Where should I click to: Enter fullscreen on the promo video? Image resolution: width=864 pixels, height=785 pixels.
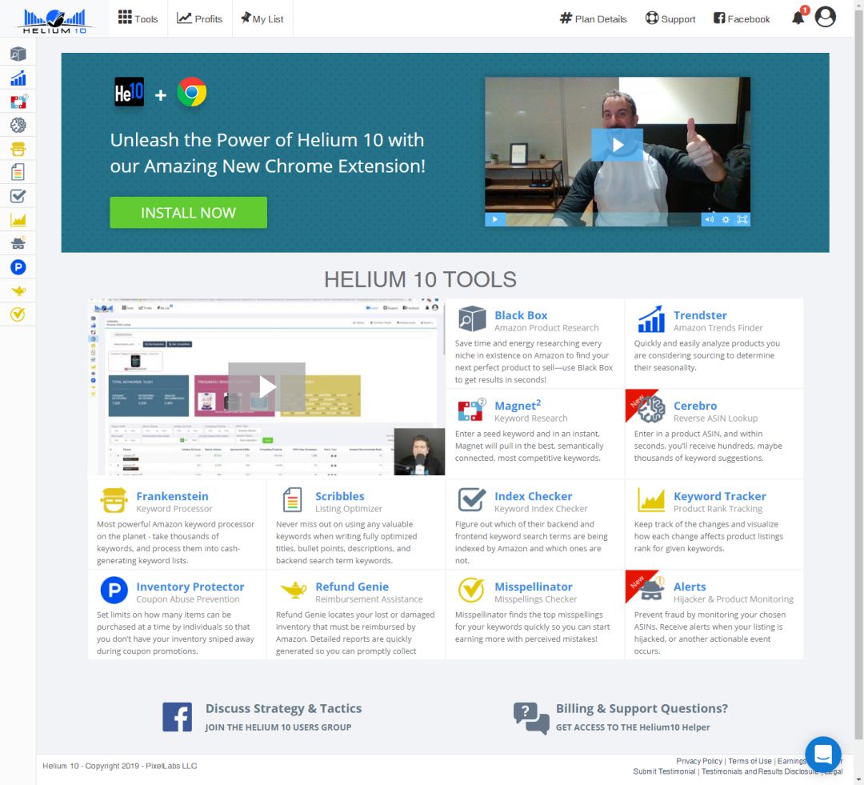(x=742, y=219)
